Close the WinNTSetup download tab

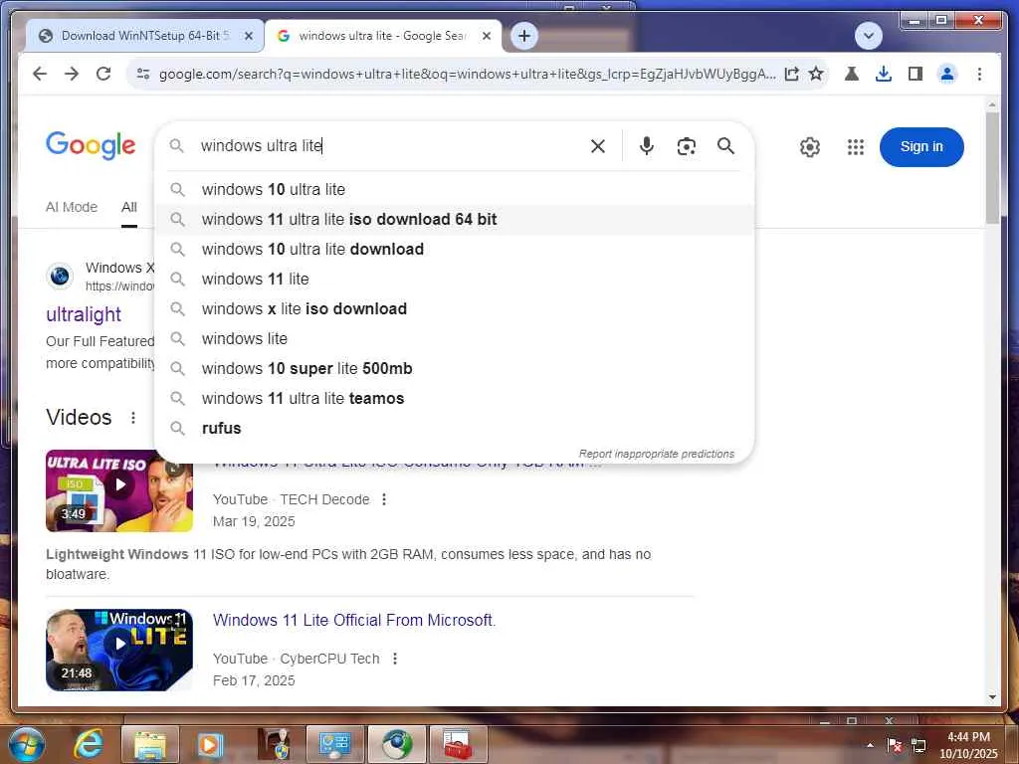pos(248,37)
